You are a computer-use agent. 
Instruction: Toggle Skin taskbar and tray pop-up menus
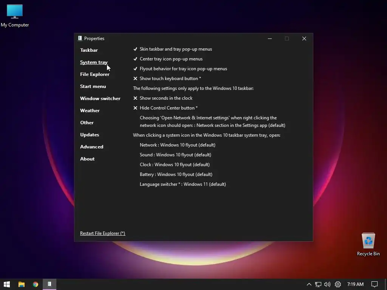(x=172, y=49)
